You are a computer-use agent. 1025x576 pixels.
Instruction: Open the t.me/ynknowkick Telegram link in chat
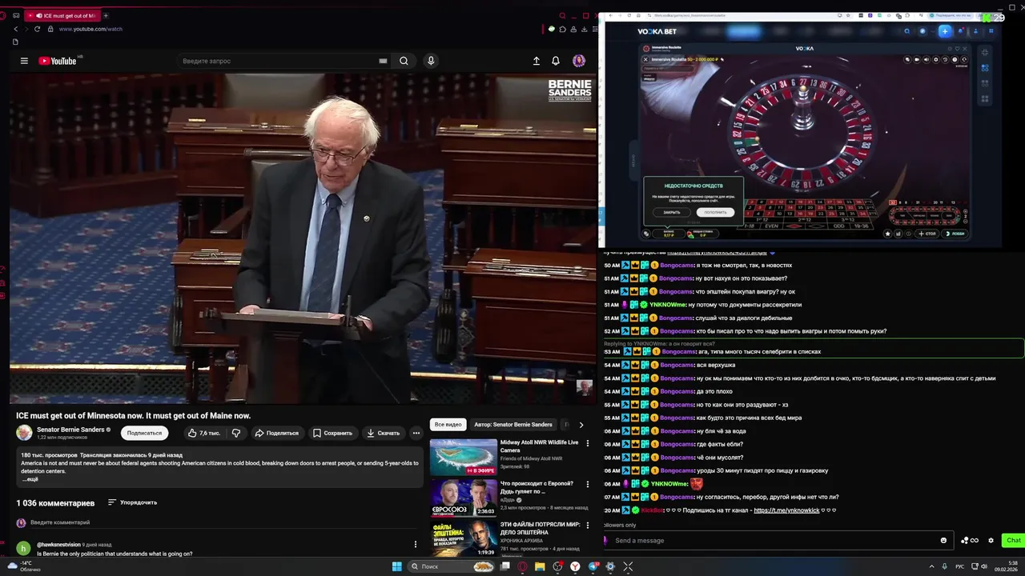click(786, 510)
